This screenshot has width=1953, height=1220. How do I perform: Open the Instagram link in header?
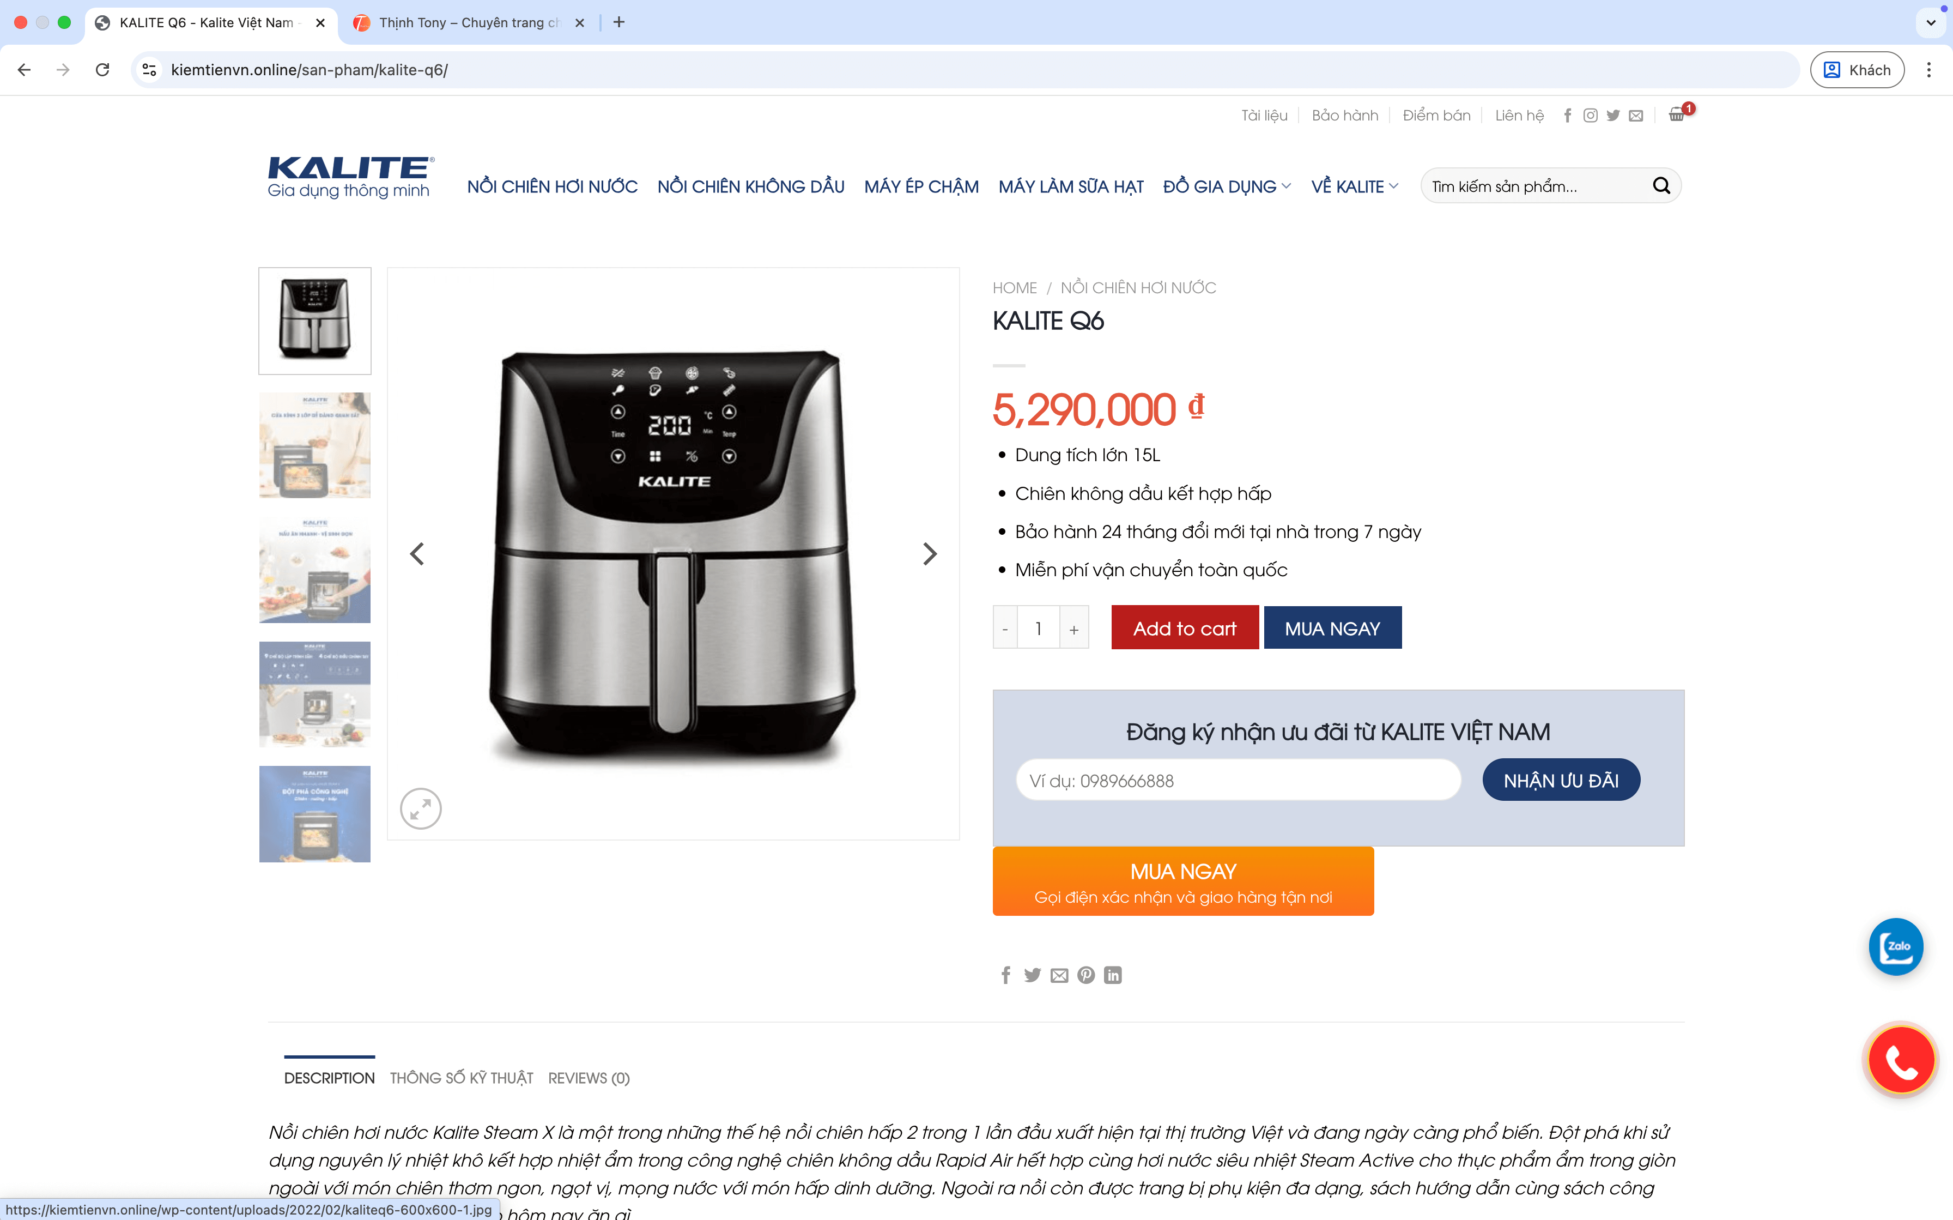[x=1590, y=116]
